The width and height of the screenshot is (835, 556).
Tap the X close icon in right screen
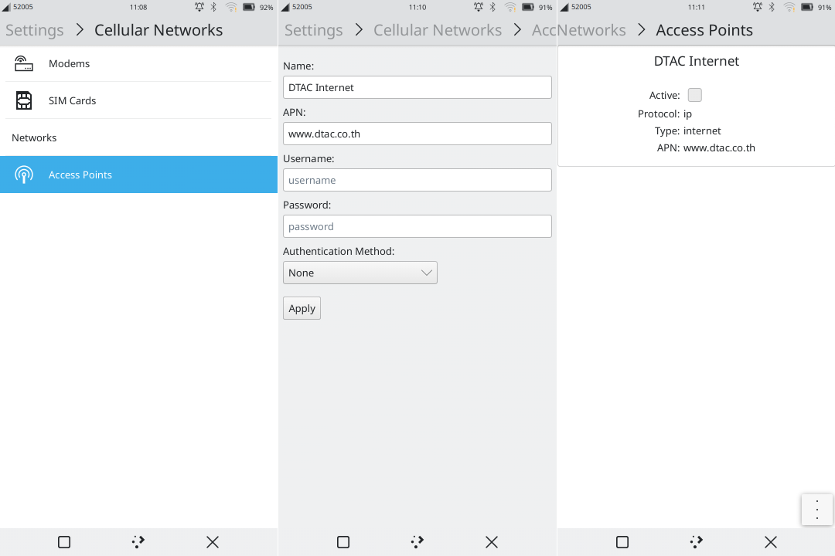tap(771, 542)
